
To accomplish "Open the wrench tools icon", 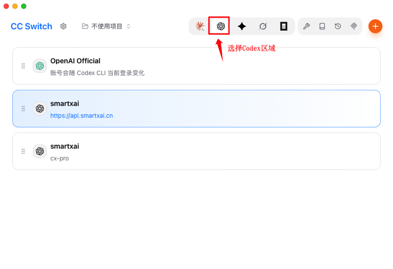I will pyautogui.click(x=306, y=26).
